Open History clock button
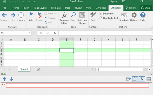The image size is (153, 95). pos(21,17)
